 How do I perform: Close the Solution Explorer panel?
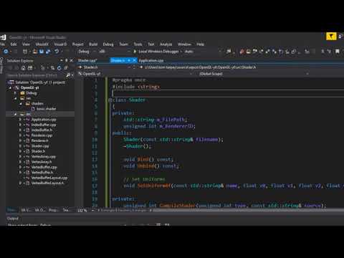(71, 61)
